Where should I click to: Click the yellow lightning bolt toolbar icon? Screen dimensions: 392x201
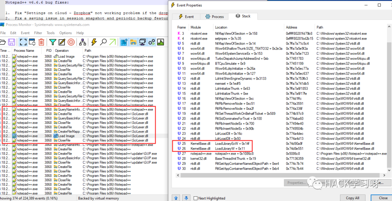pos(94,42)
